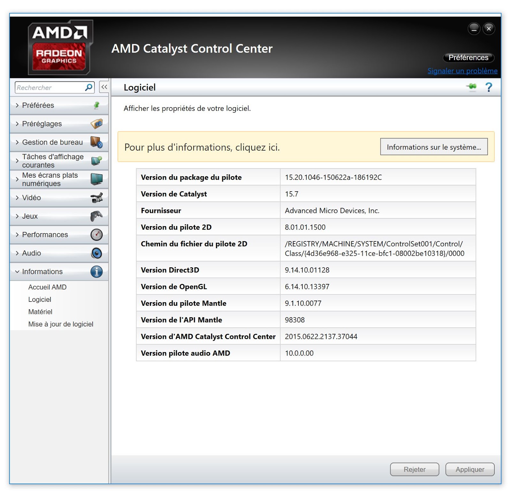Click the Informations blue 'i' icon

tap(96, 272)
